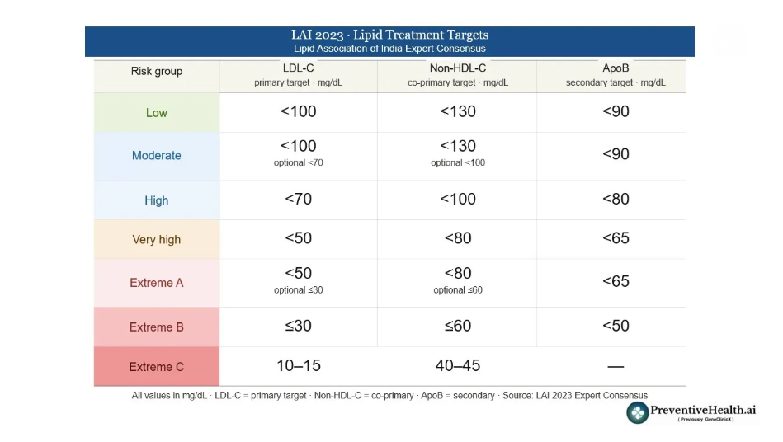
Task: Select the Extreme A risk group cell
Action: tap(157, 283)
